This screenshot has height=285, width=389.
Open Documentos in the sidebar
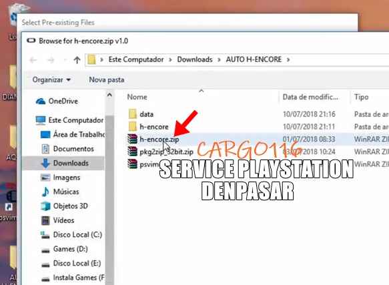(x=73, y=149)
